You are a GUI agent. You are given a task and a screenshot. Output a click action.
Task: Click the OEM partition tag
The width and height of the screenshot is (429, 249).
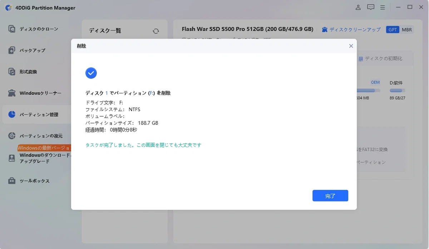(x=375, y=82)
